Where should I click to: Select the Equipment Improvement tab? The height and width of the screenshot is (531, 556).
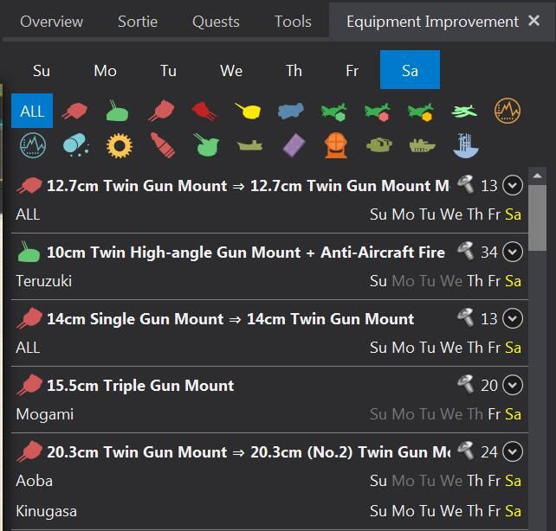[432, 22]
